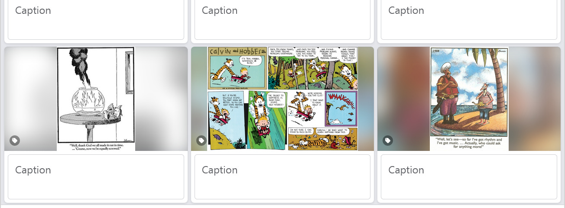Screen dimensions: 565x208
Task: Click the blurred area right of island comic
Action: [x=535, y=99]
